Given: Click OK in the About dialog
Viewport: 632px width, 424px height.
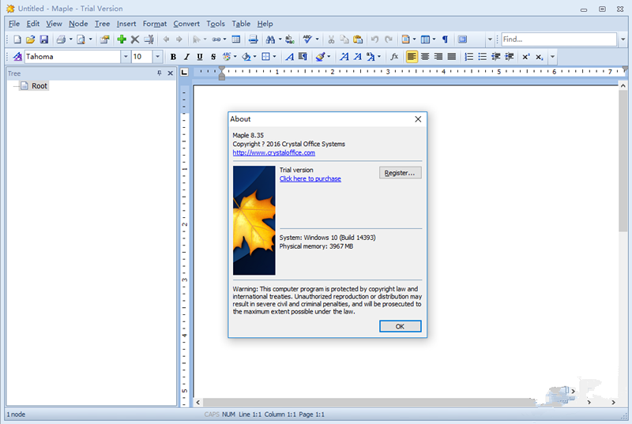Looking at the screenshot, I should pyautogui.click(x=400, y=326).
